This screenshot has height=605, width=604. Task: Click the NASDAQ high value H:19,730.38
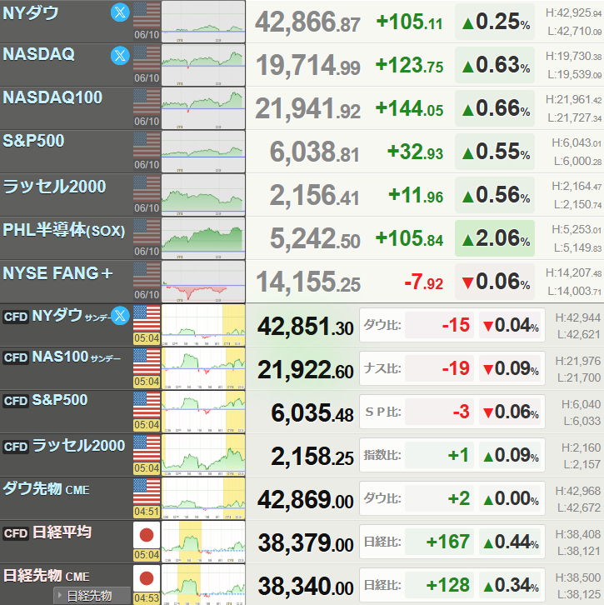pos(573,57)
